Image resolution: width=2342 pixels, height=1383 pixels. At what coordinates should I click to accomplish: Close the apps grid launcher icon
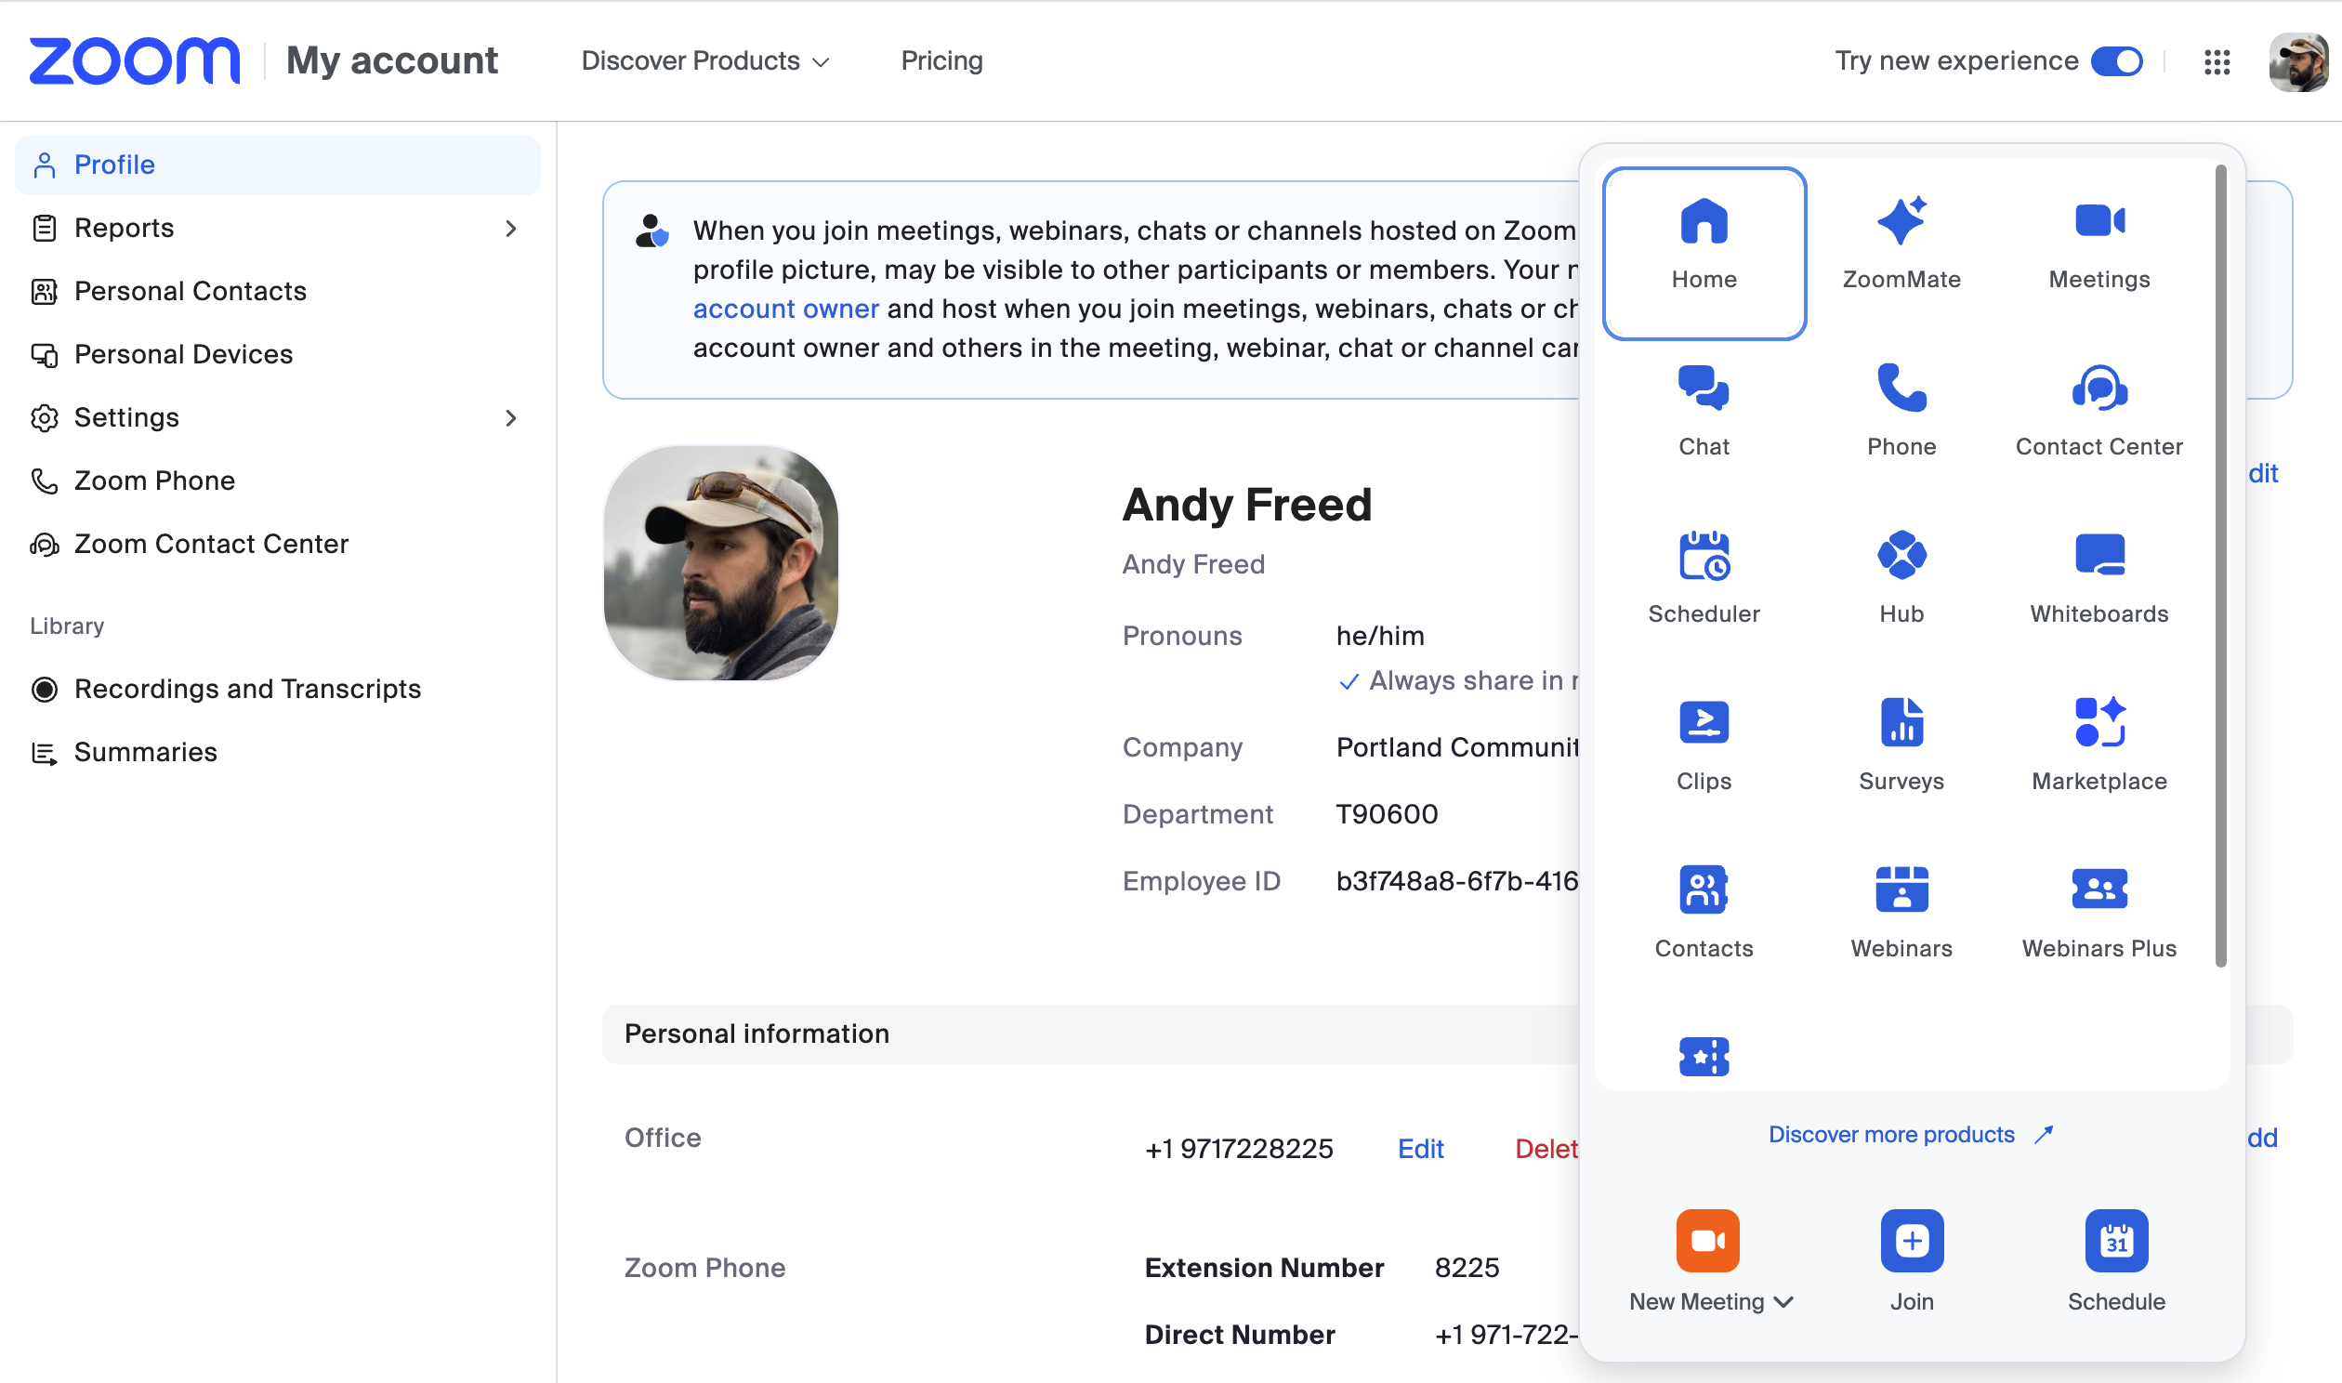(x=2217, y=61)
